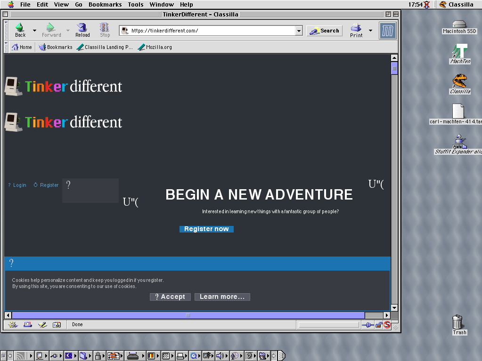Open Composer from the status bar component icons
The width and height of the screenshot is (482, 361).
42,324
